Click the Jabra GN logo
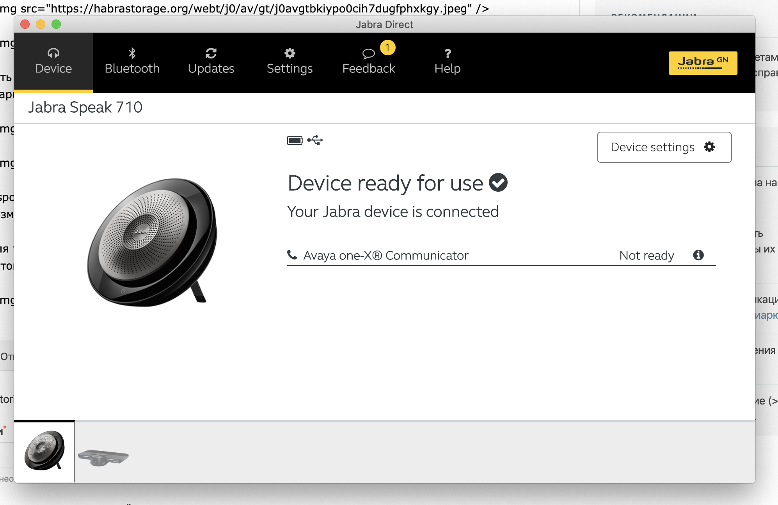This screenshot has width=778, height=505. point(703,63)
